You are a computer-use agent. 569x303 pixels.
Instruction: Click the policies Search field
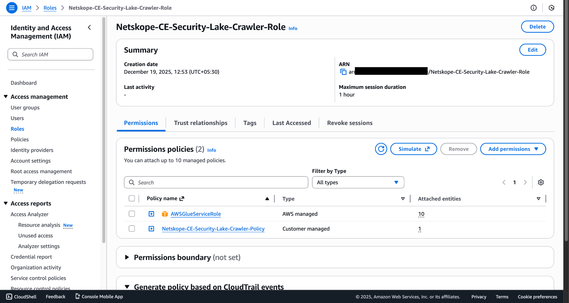[x=216, y=182]
